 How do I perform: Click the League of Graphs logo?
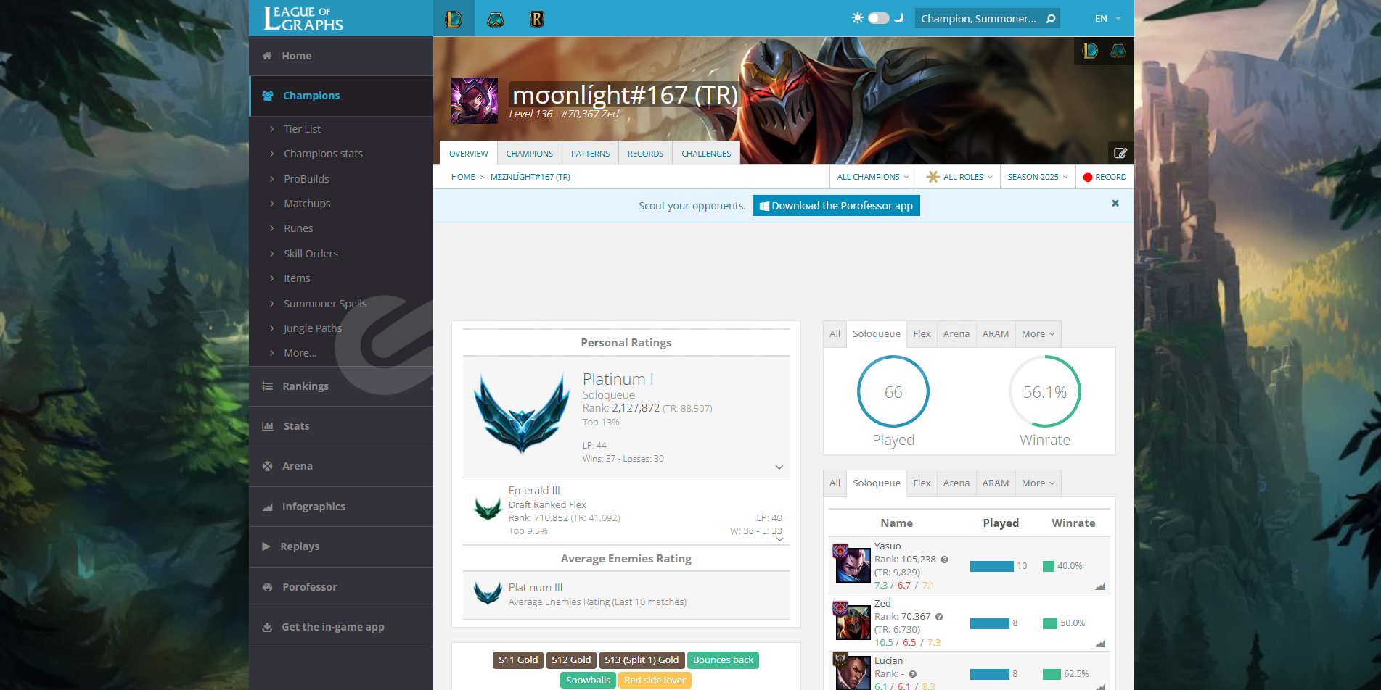pyautogui.click(x=303, y=19)
